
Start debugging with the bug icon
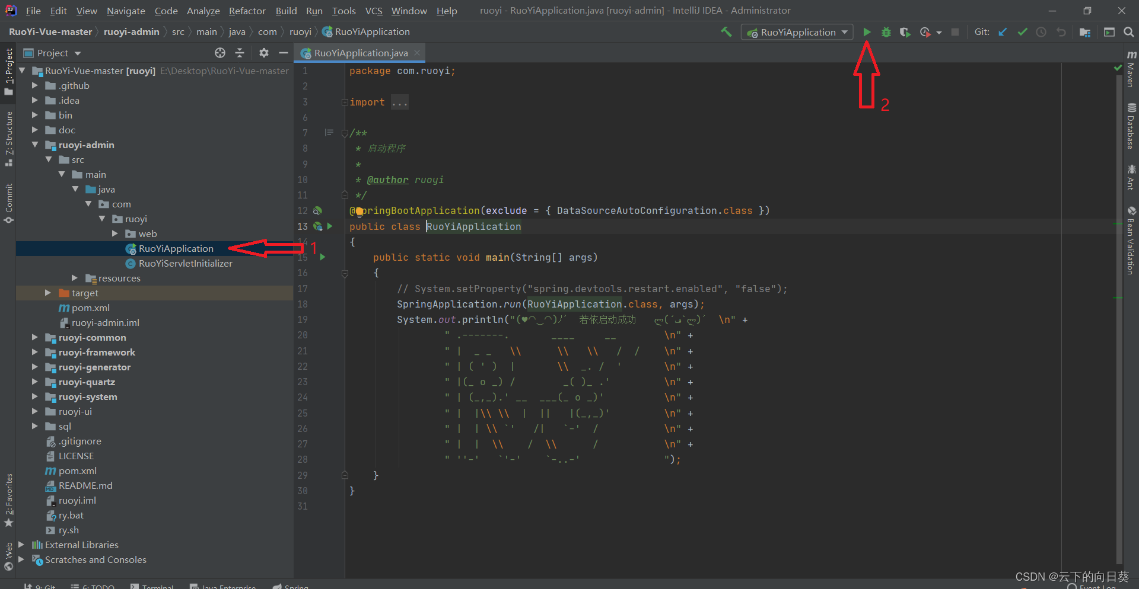tap(886, 32)
